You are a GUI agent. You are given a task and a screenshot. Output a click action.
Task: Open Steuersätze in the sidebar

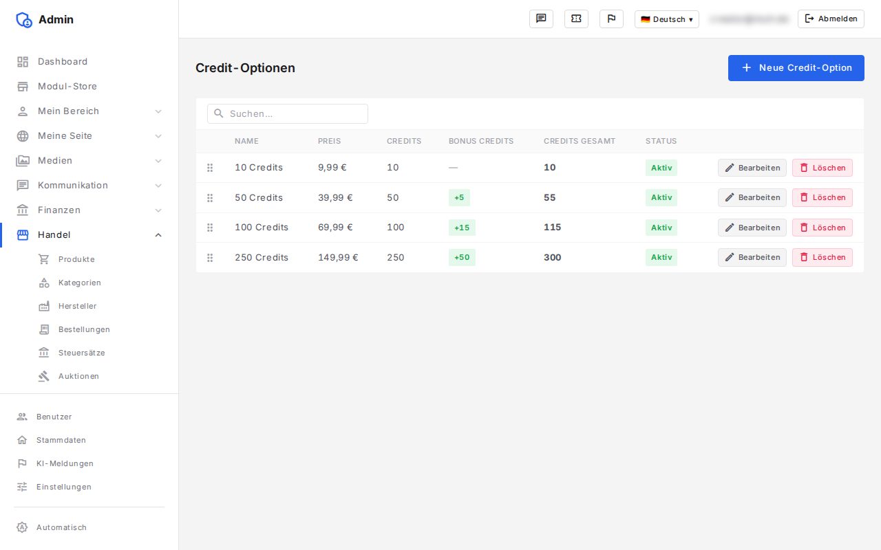tap(89, 353)
